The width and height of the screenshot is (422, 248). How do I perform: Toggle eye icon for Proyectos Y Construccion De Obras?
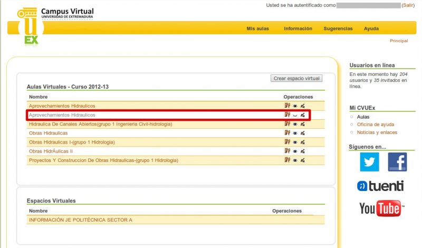[295, 160]
